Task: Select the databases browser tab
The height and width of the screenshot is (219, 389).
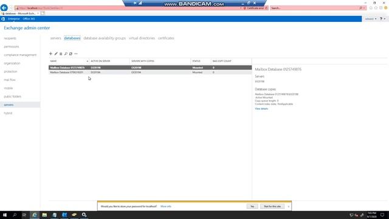Action: (x=20, y=13)
